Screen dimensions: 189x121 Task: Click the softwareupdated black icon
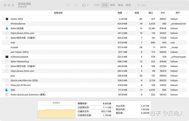(7, 57)
